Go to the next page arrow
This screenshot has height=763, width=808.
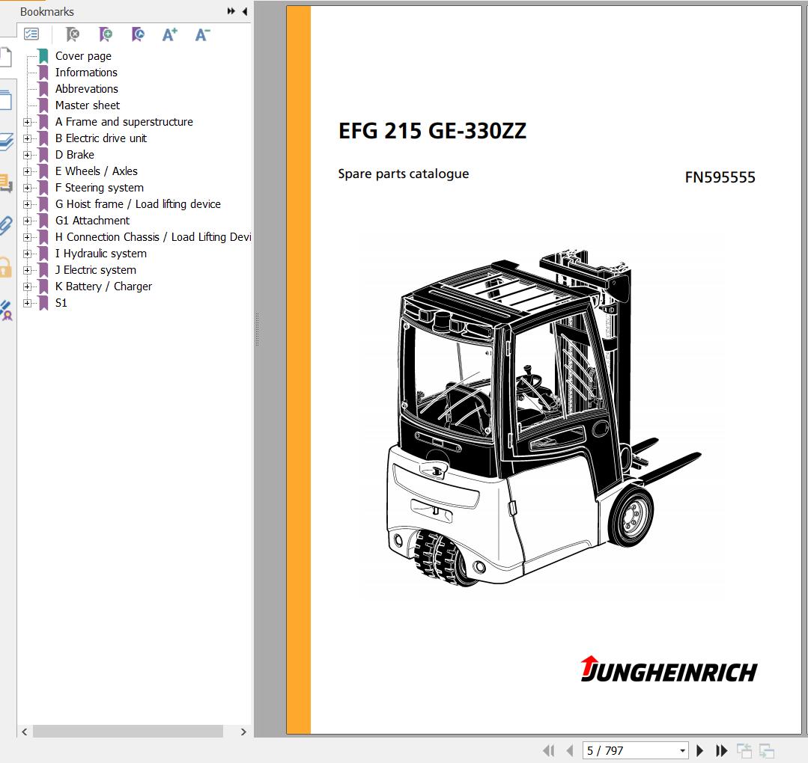point(700,750)
